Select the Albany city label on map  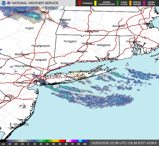click(x=45, y=12)
